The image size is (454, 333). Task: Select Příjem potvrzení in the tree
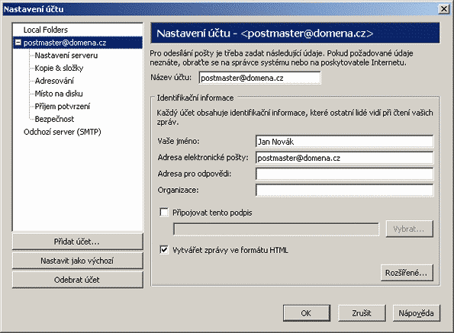tap(63, 106)
